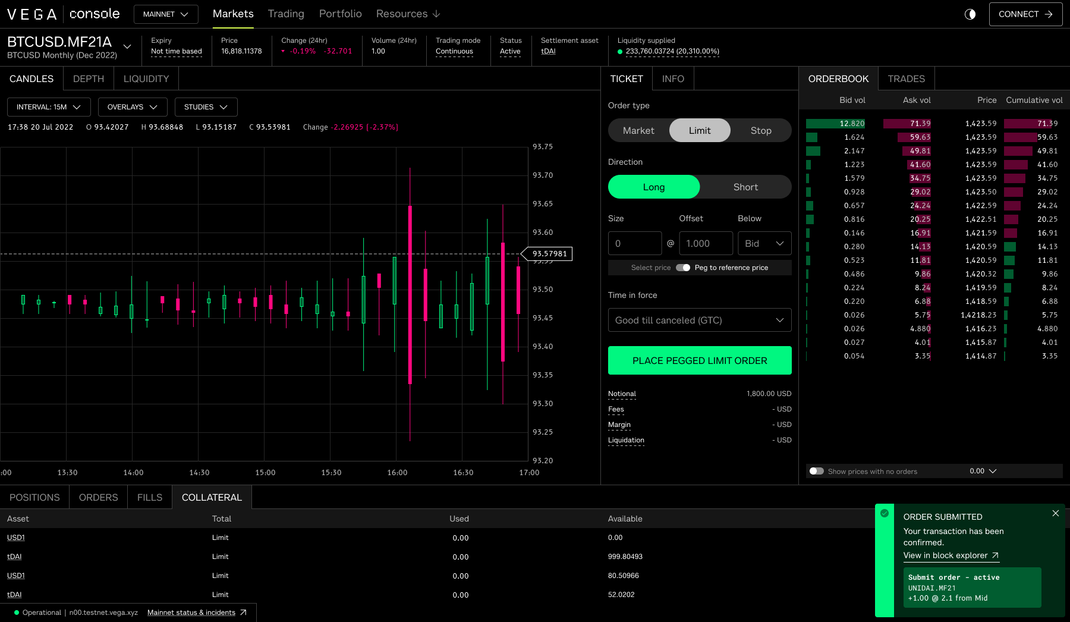Switch to the LIQUIDITY tab
The image size is (1070, 622).
(x=146, y=78)
